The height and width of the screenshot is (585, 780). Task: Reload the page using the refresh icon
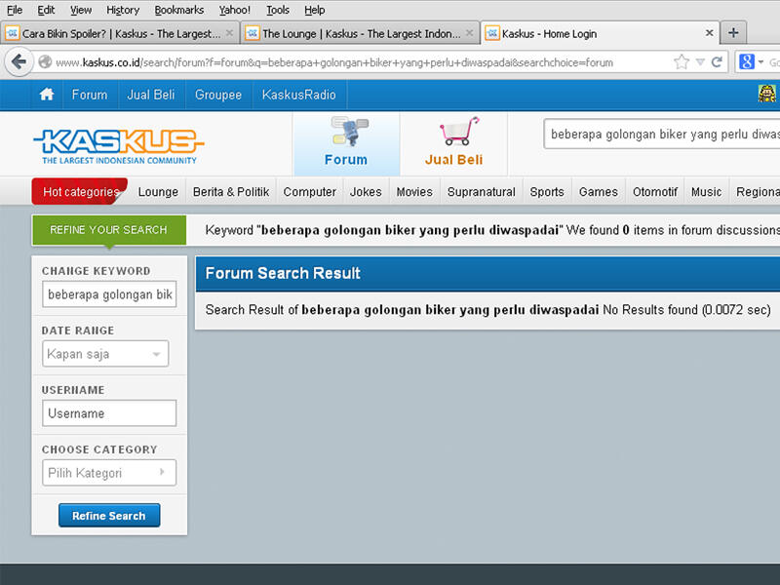(x=717, y=62)
